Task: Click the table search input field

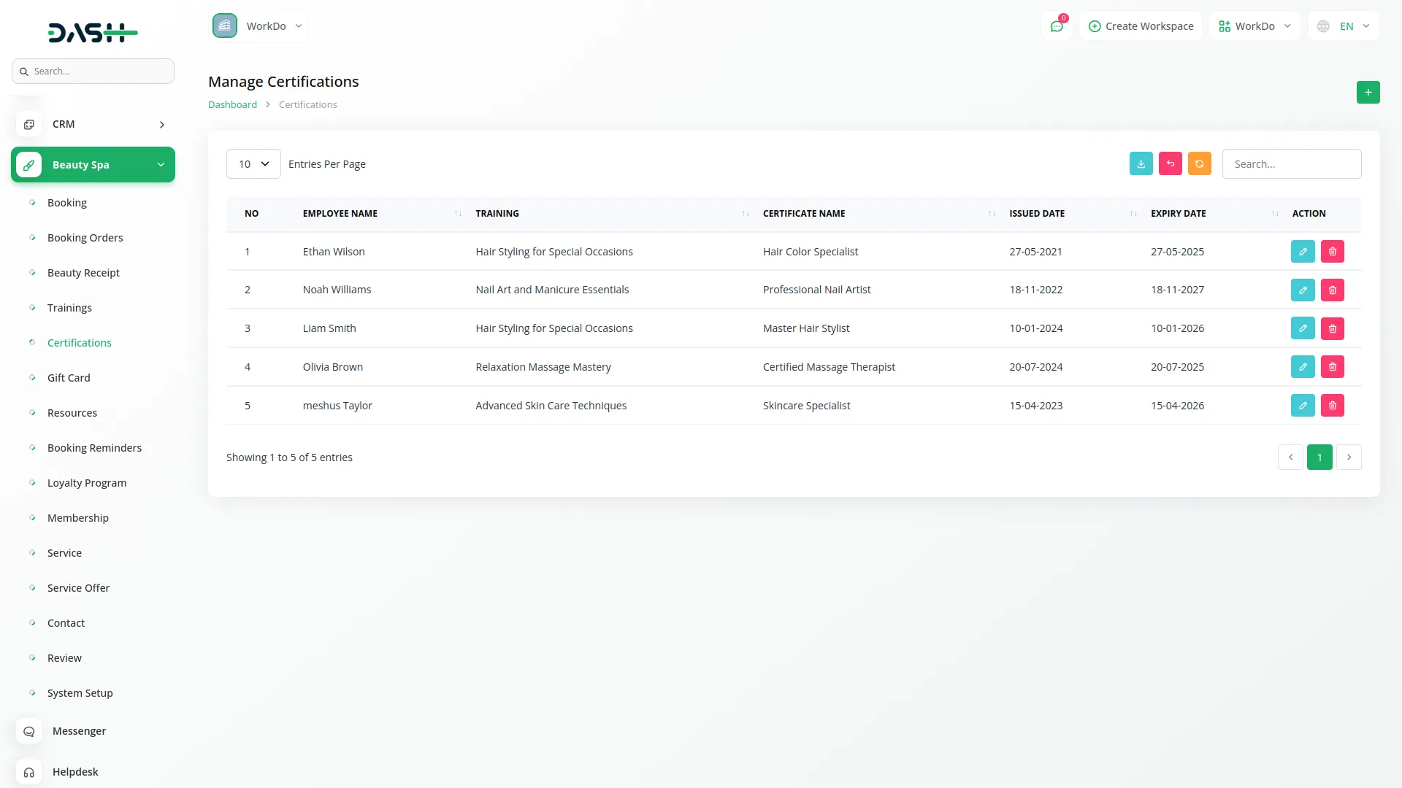Action: click(x=1291, y=164)
